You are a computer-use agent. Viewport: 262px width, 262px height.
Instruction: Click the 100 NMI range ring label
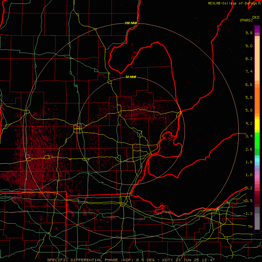(131, 23)
